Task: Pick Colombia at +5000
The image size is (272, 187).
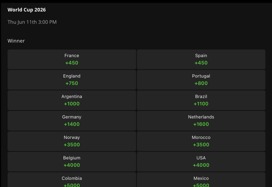Action: (72, 180)
